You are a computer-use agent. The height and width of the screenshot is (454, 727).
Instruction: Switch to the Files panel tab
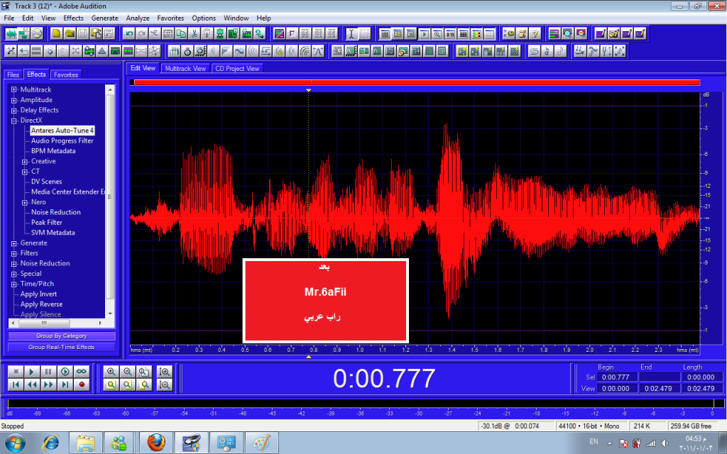tap(13, 74)
